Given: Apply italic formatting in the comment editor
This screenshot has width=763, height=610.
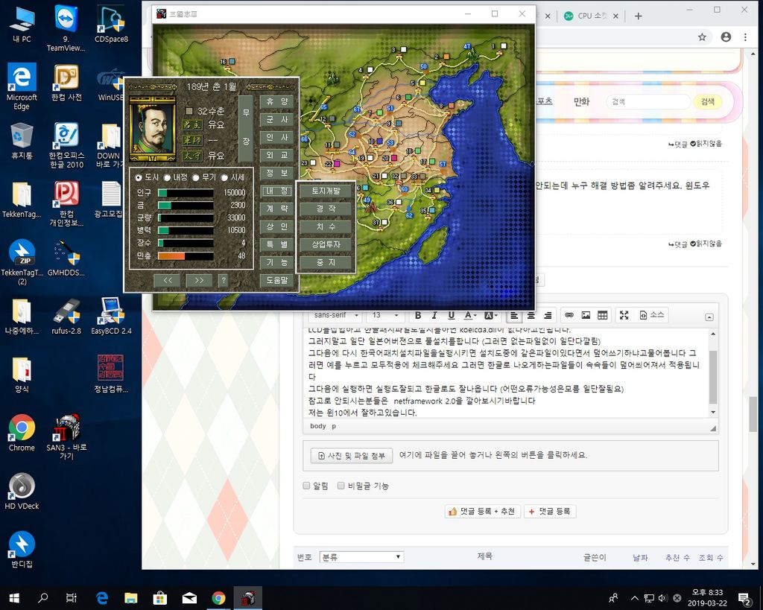Looking at the screenshot, I should tap(434, 316).
